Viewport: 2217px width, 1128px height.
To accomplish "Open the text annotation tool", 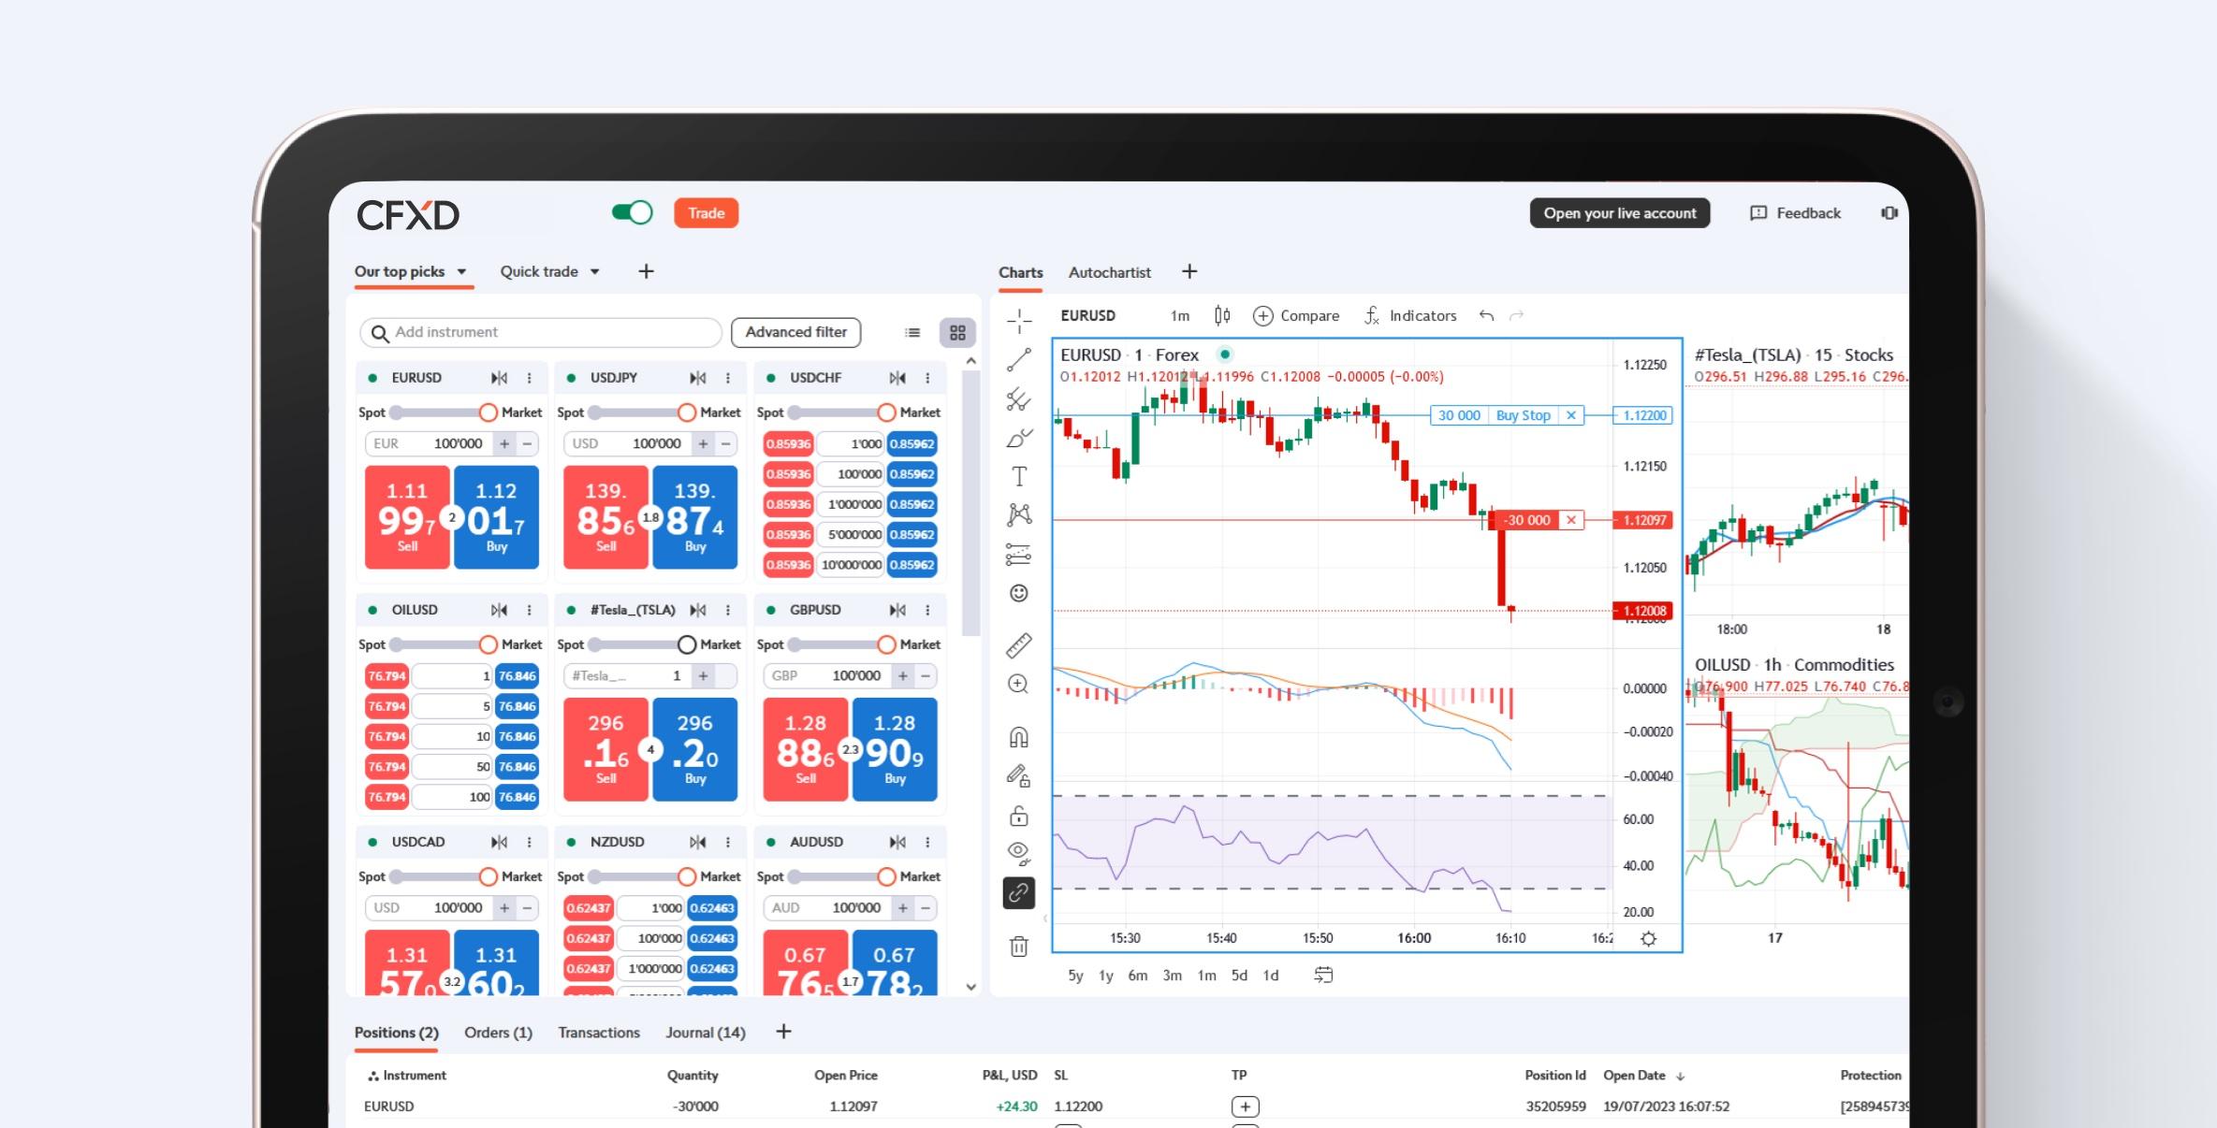I will pos(1019,475).
